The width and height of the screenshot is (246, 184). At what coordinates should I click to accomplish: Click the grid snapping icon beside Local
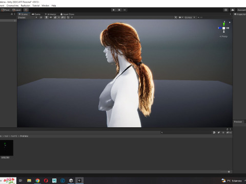[x=26, y=10]
